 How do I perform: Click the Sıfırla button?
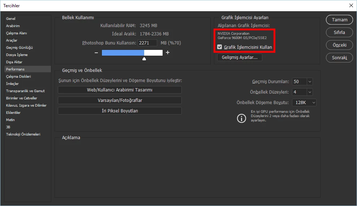point(339,32)
